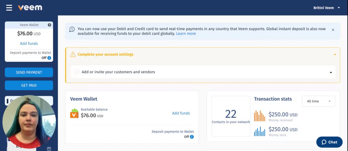Click the gift icon in the sidebar
Image resolution: width=348 pixels, height=151 pixels.
coord(49,149)
